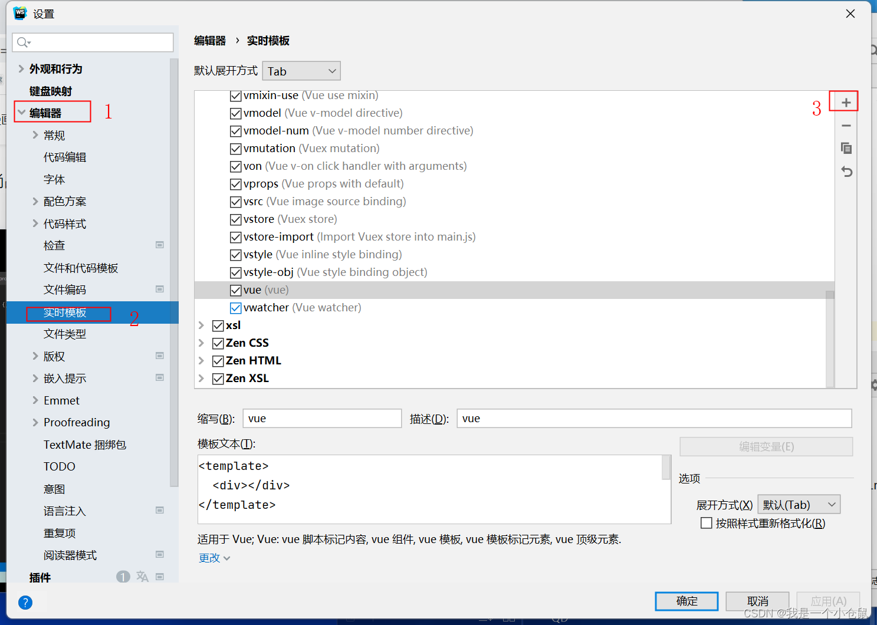This screenshot has height=625, width=877.
Task: Click the restore deleted templates icon
Action: (846, 172)
